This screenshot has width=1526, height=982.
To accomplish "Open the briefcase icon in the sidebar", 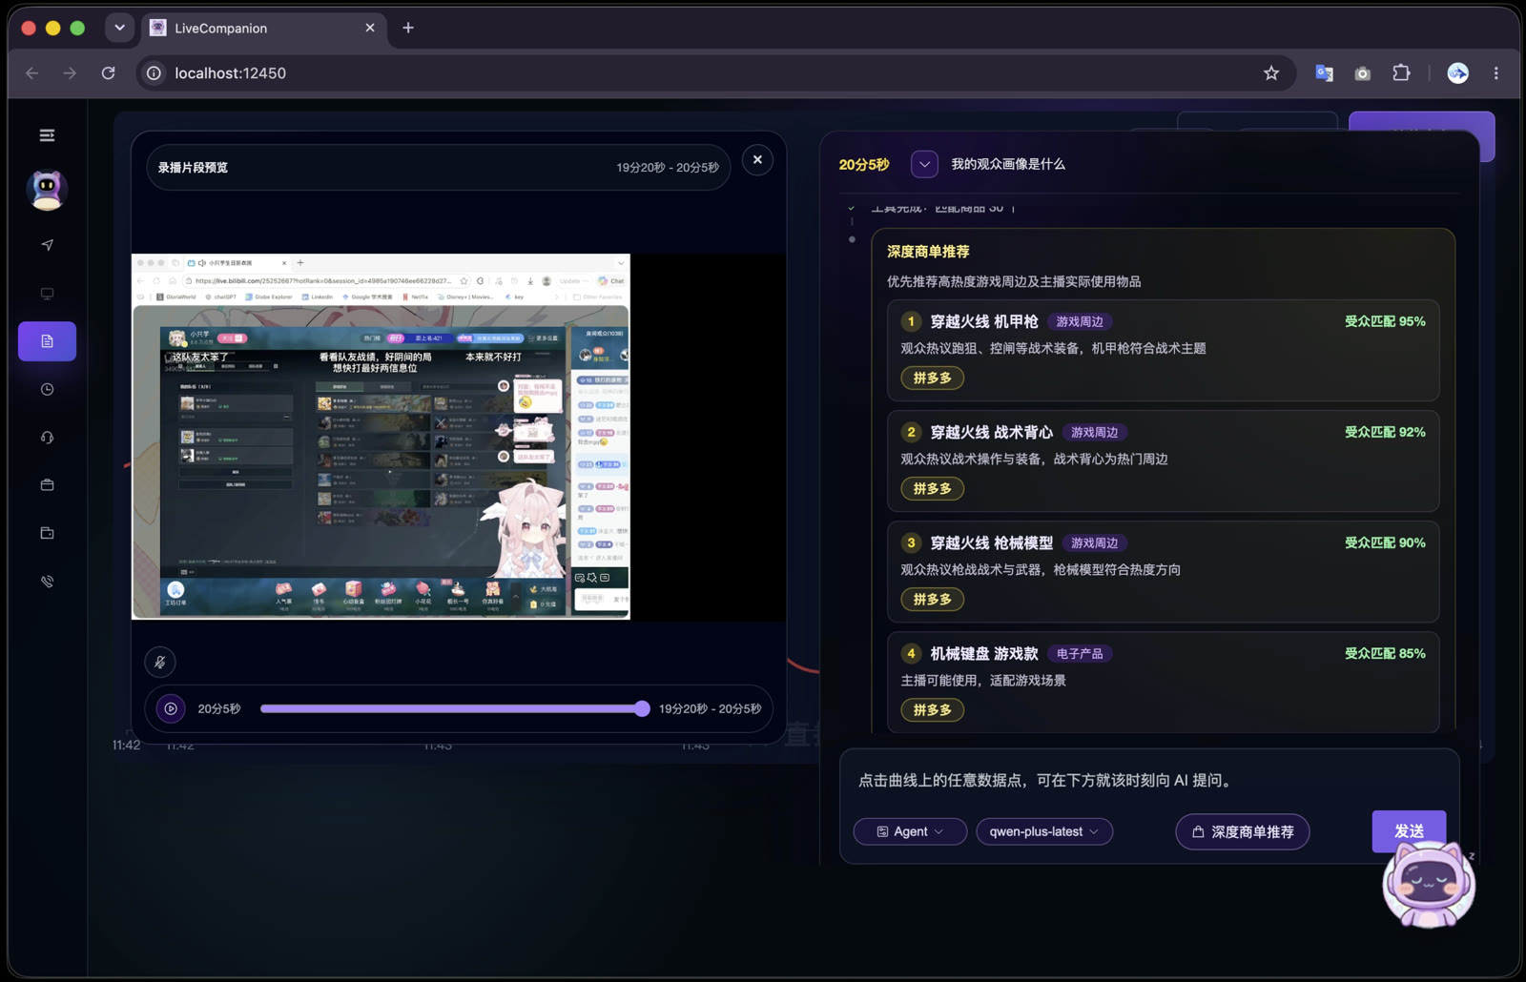I will tap(47, 485).
